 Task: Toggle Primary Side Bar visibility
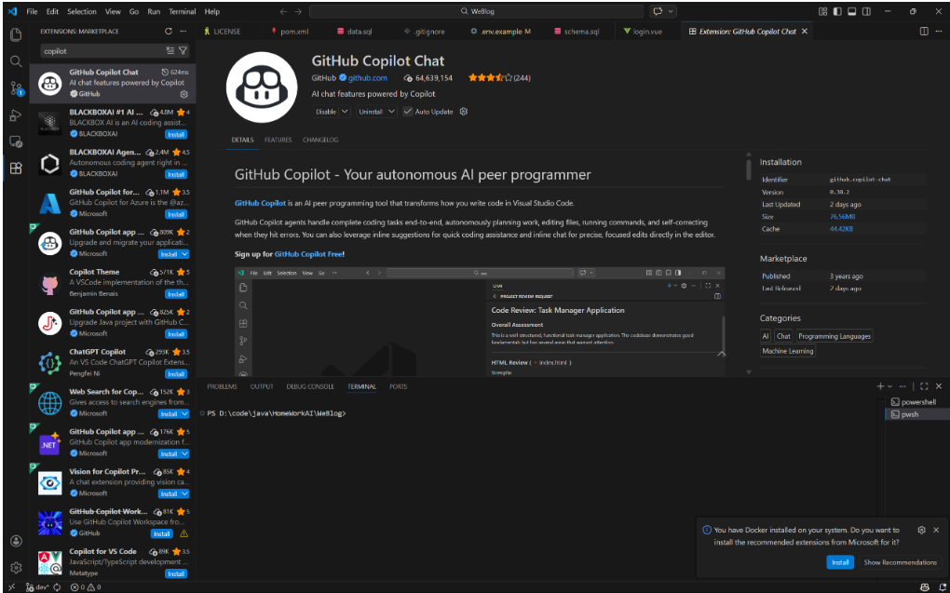pyautogui.click(x=838, y=11)
